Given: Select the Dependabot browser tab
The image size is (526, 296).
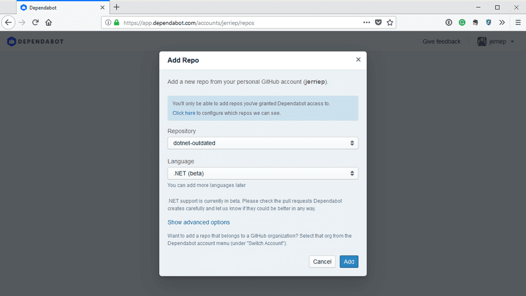Looking at the screenshot, I should coord(58,7).
